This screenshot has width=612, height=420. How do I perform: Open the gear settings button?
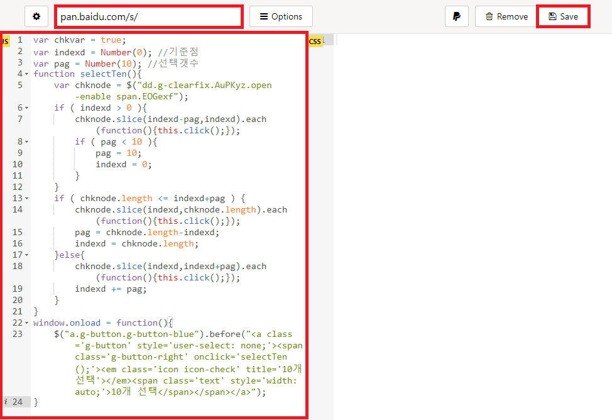click(36, 16)
